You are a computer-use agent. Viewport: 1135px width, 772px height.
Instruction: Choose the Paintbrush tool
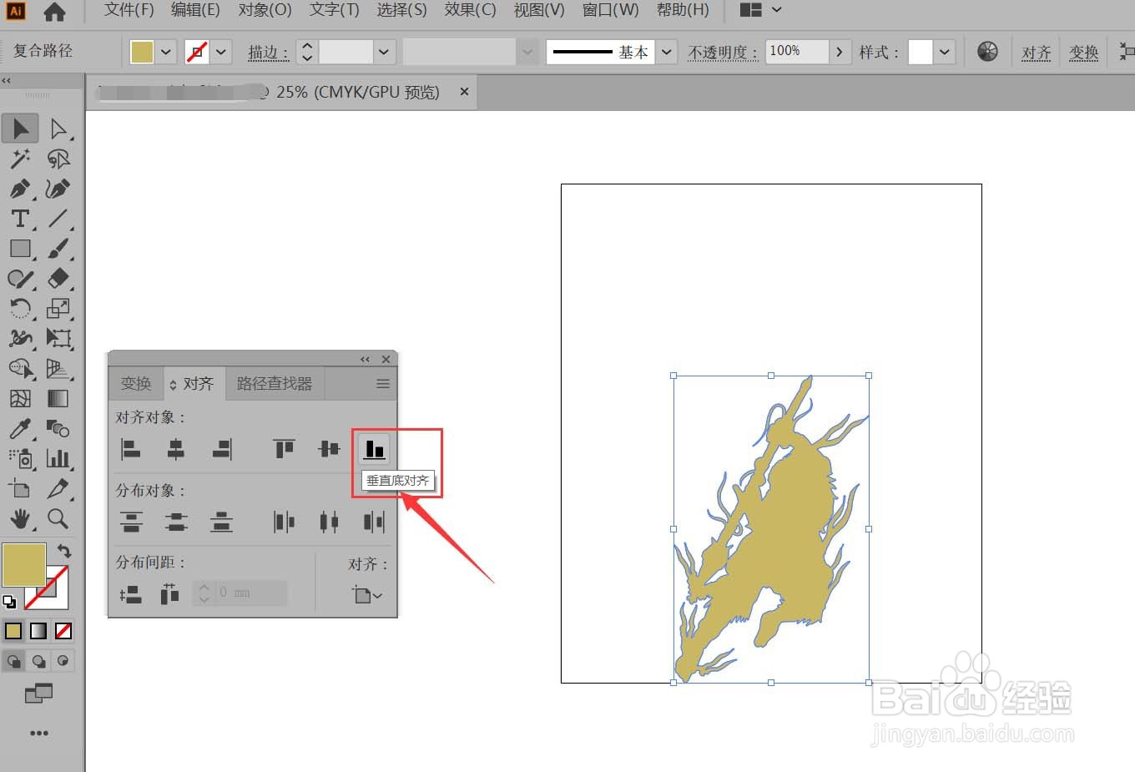[58, 249]
